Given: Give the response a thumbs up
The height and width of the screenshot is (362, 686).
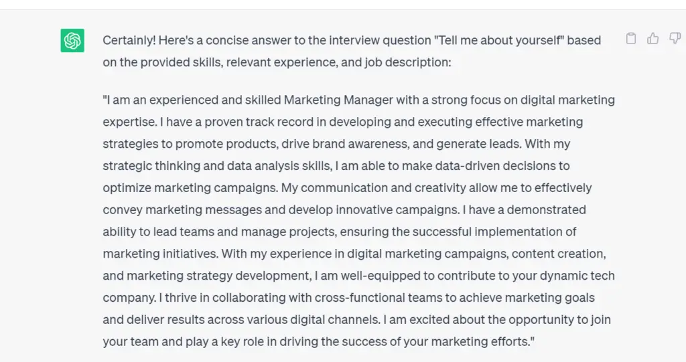Looking at the screenshot, I should point(653,38).
